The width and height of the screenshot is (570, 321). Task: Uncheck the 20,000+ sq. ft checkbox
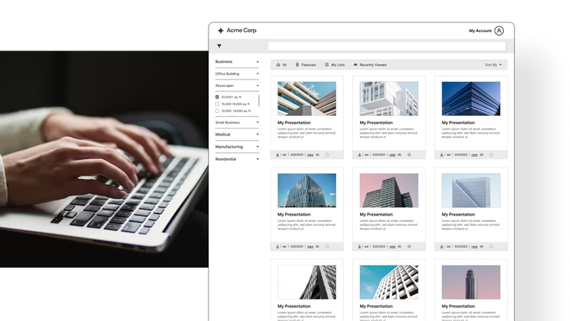217,97
